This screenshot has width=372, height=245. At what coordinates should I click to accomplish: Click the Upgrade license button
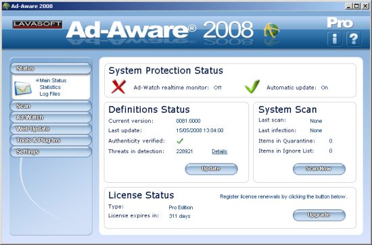319,215
